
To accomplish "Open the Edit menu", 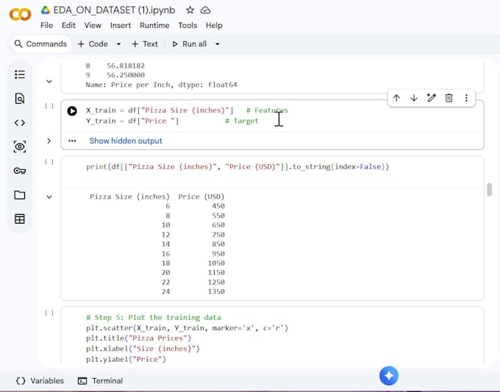I will (x=68, y=25).
